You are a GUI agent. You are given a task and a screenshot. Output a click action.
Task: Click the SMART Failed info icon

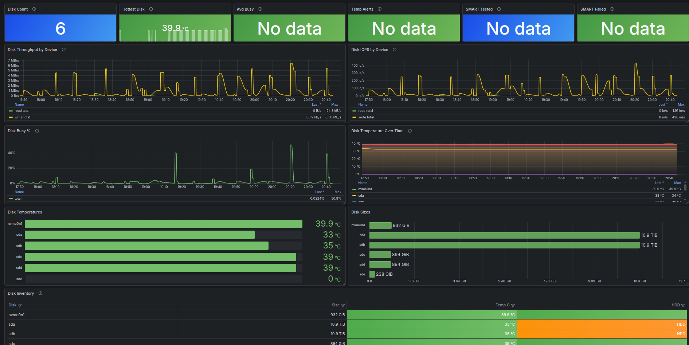click(x=612, y=9)
